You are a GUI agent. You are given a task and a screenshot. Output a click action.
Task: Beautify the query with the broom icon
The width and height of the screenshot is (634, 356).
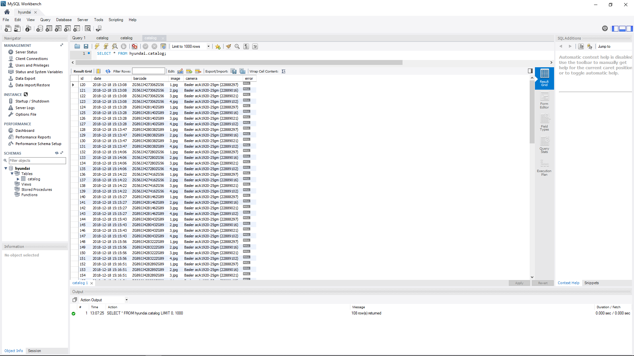click(228, 46)
